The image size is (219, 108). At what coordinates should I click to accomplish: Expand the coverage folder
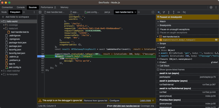pyautogui.click(x=4, y=25)
